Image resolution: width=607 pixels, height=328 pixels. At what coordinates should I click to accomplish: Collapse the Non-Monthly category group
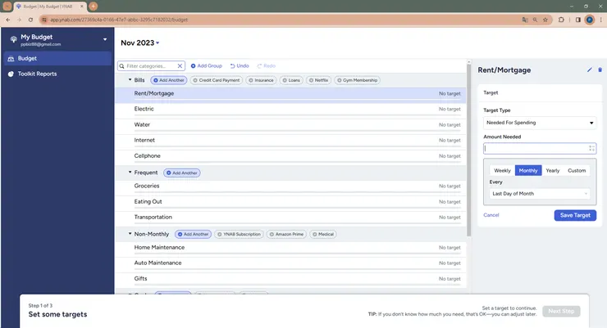click(130, 233)
